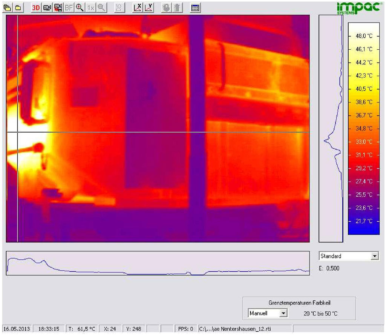
Task: Click the vertical temperature profile graph
Action: 331,129
